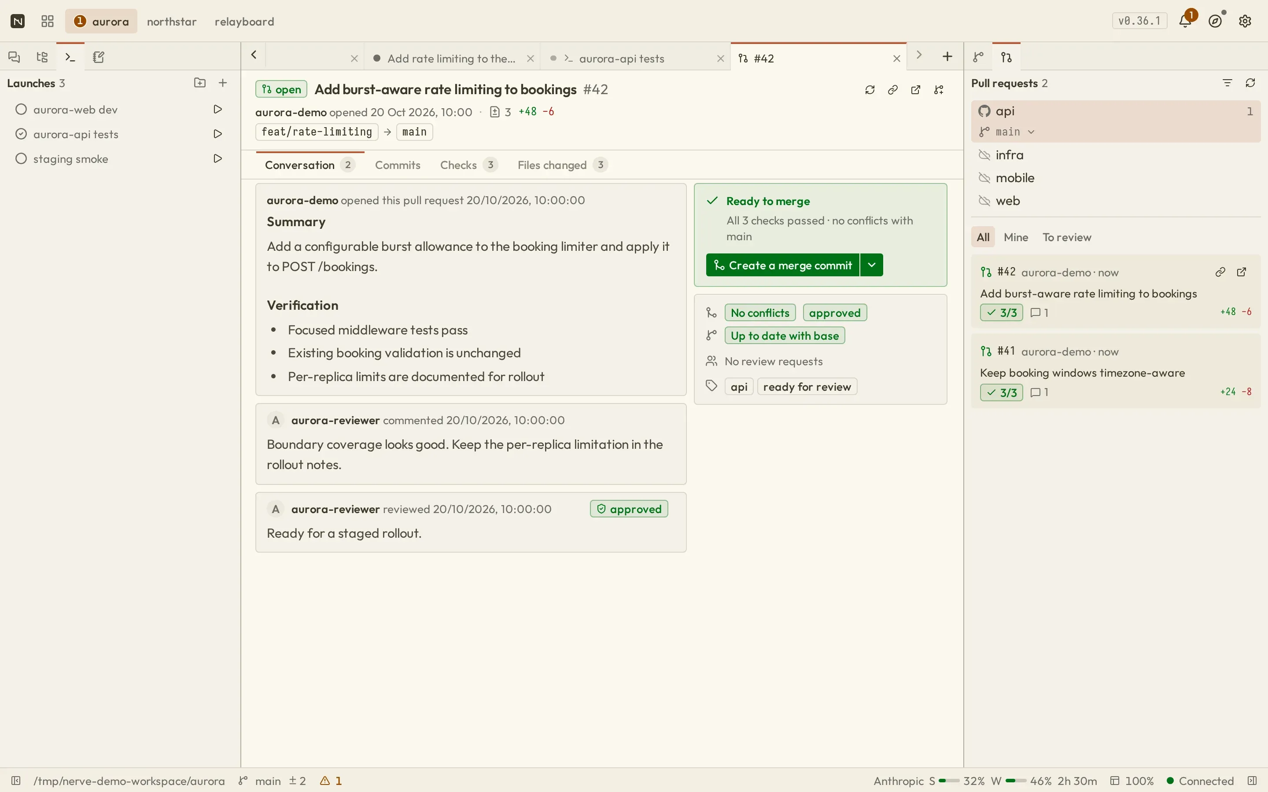
Task: Refresh pull request #42 header
Action: pyautogui.click(x=870, y=90)
